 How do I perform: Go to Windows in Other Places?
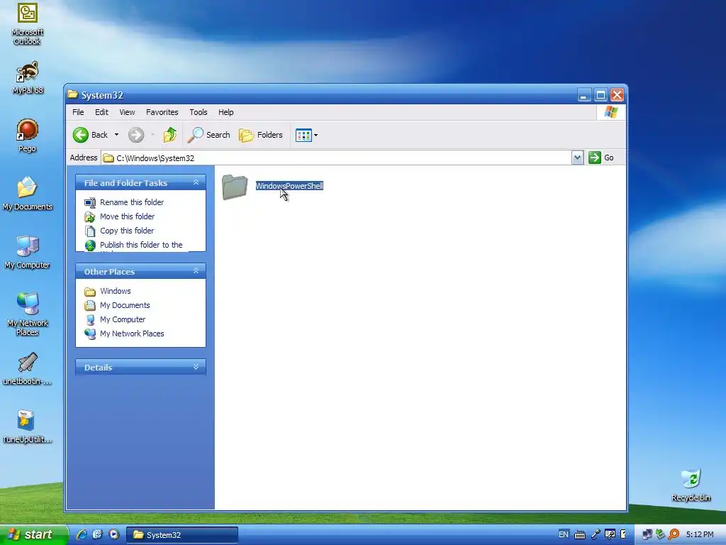tap(116, 291)
